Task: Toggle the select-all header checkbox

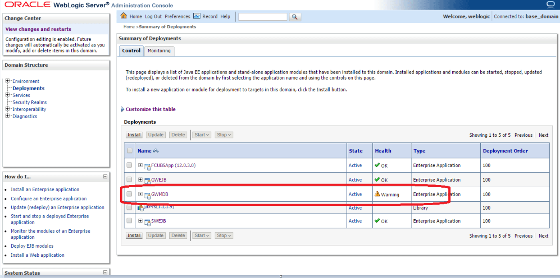Action: [x=129, y=151]
